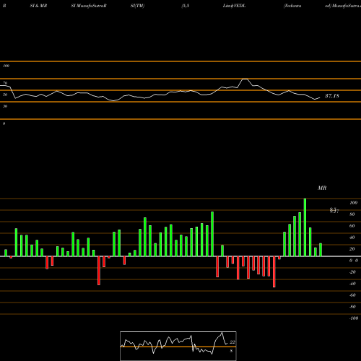This screenshot has width=361, height=361.
Task: Select the tallest green MR bar reaching 100
Action: click(305, 227)
